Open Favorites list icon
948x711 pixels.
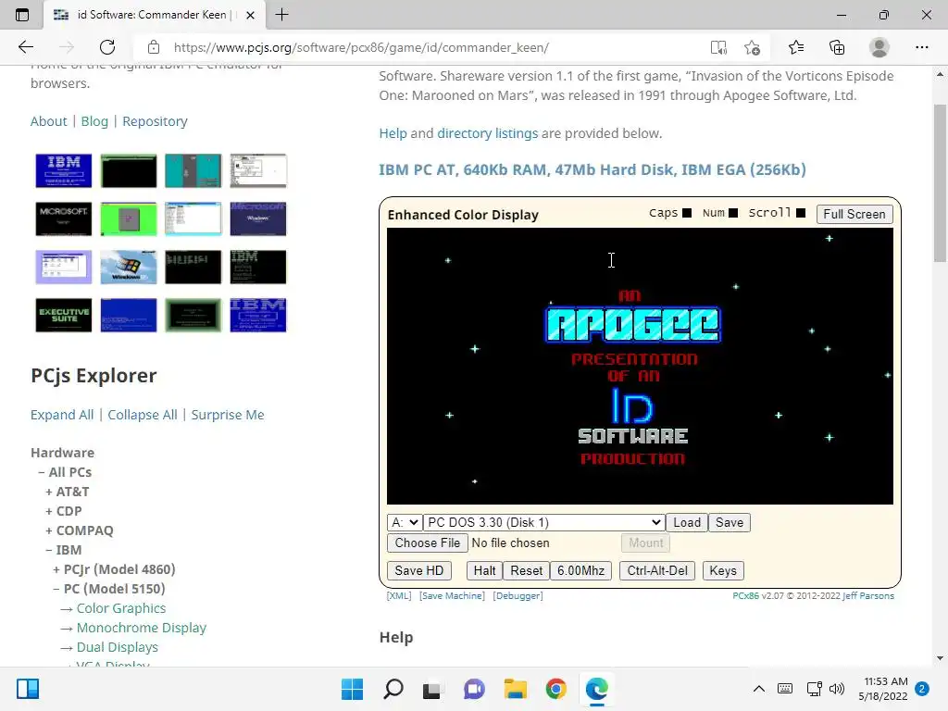796,47
